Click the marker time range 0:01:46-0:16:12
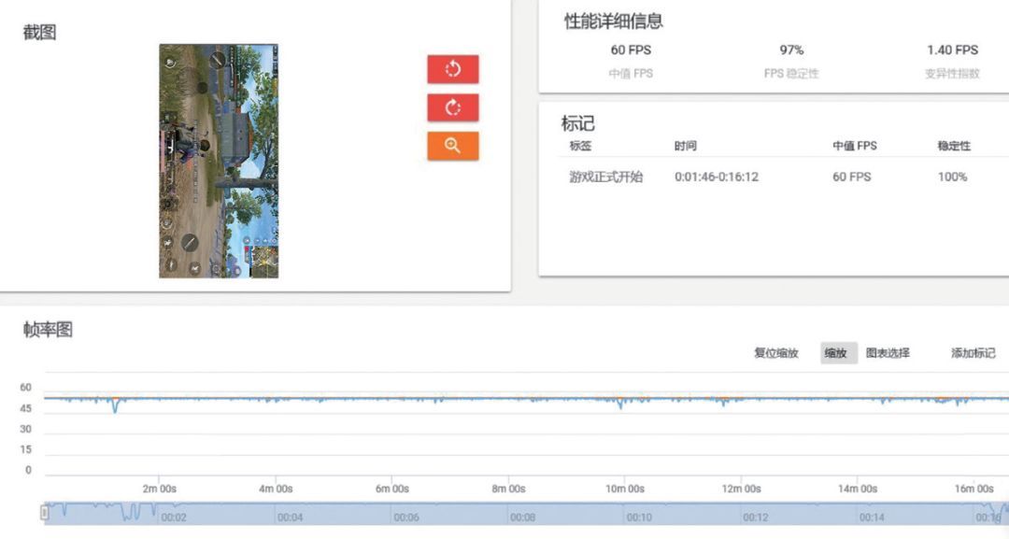The width and height of the screenshot is (1009, 539). pyautogui.click(x=717, y=177)
